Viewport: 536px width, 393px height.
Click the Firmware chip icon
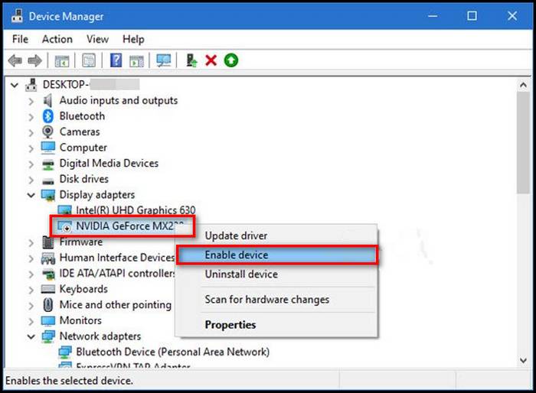(x=47, y=242)
